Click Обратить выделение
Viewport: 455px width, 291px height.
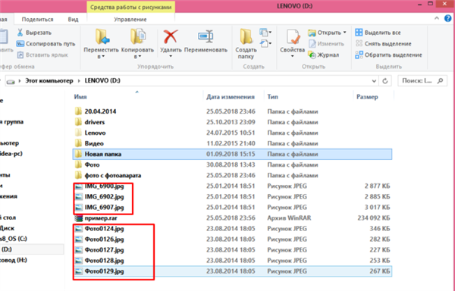[x=388, y=55]
